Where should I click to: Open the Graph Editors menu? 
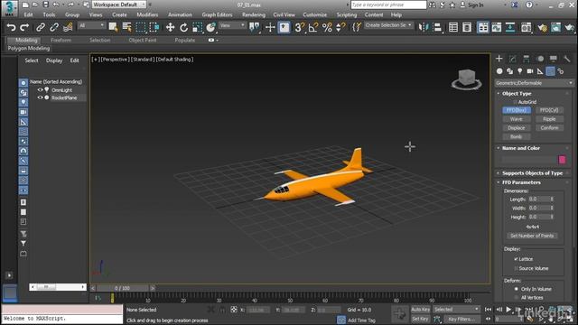coord(217,14)
